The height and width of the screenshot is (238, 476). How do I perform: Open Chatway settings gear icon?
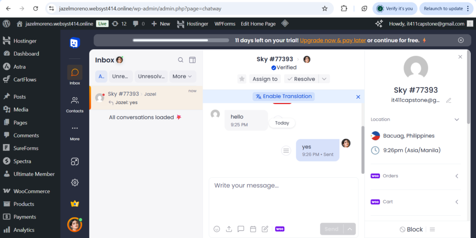(x=74, y=182)
